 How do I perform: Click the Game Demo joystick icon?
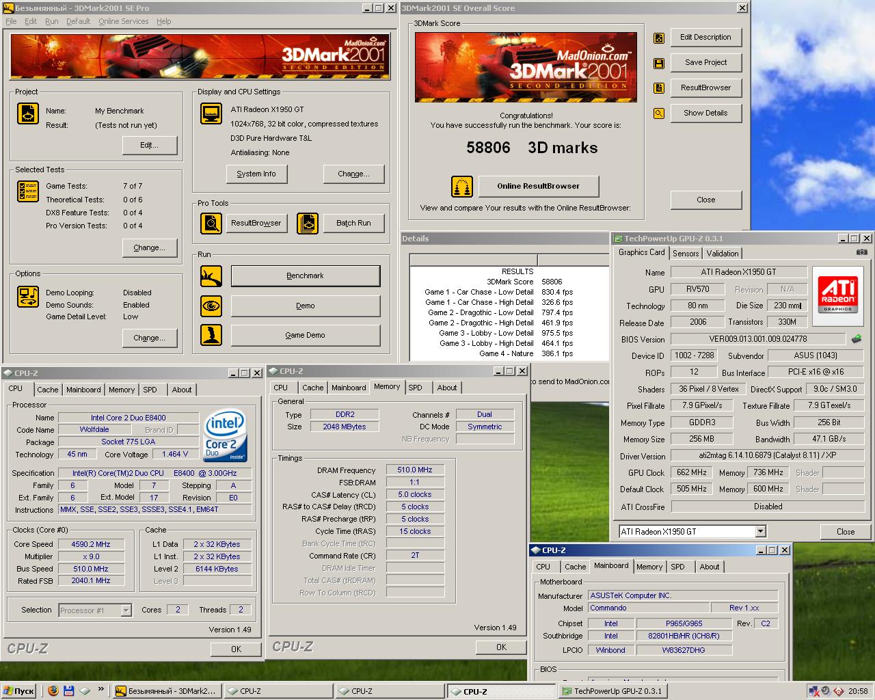[211, 335]
